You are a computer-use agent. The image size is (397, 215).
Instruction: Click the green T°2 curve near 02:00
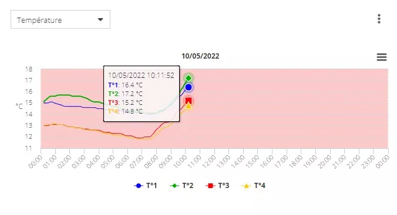pyautogui.click(x=70, y=95)
